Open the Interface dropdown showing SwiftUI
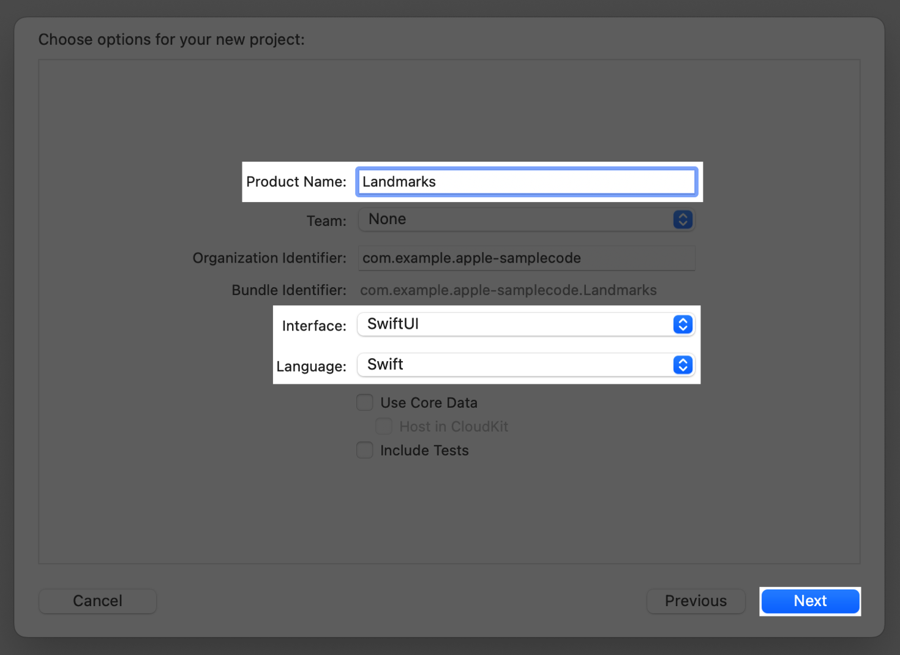This screenshot has height=655, width=900. tap(527, 324)
